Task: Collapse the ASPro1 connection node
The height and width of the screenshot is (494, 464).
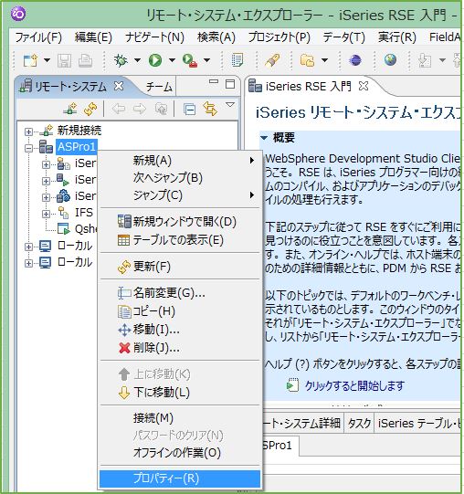Action: point(28,148)
